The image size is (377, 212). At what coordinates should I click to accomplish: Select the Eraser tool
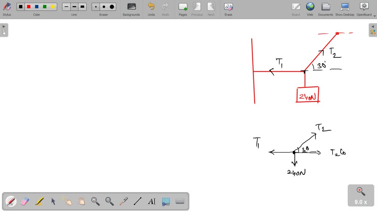[25, 201]
